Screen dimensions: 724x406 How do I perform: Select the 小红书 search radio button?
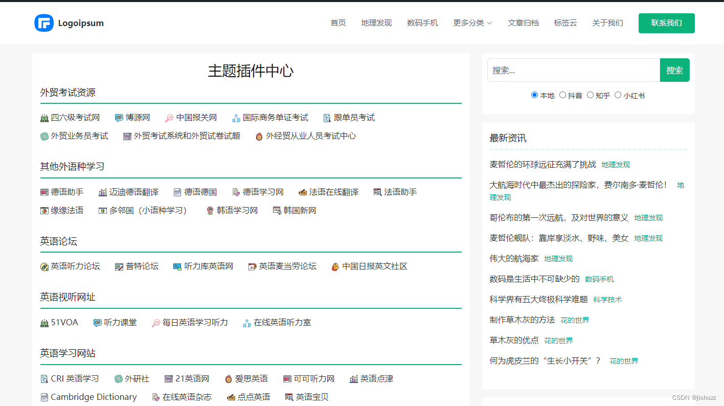(618, 95)
